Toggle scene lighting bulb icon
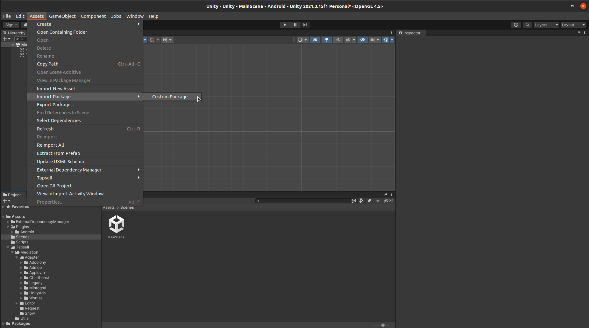The image size is (589, 328). [x=327, y=40]
